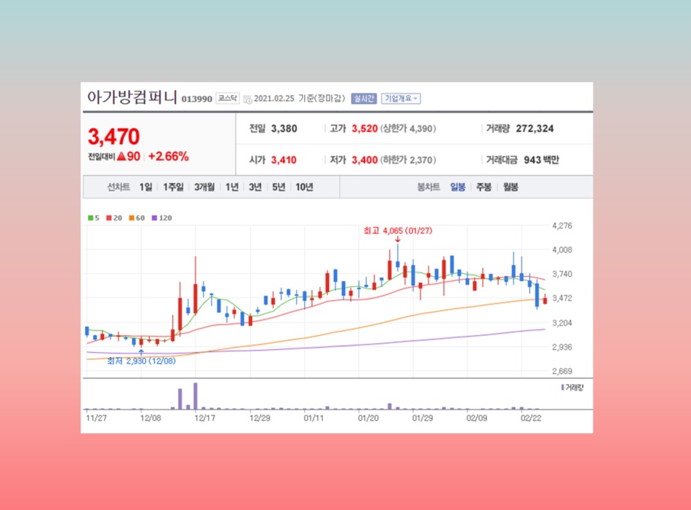Click the 최고 4,065 (01/27) marker

[x=398, y=231]
